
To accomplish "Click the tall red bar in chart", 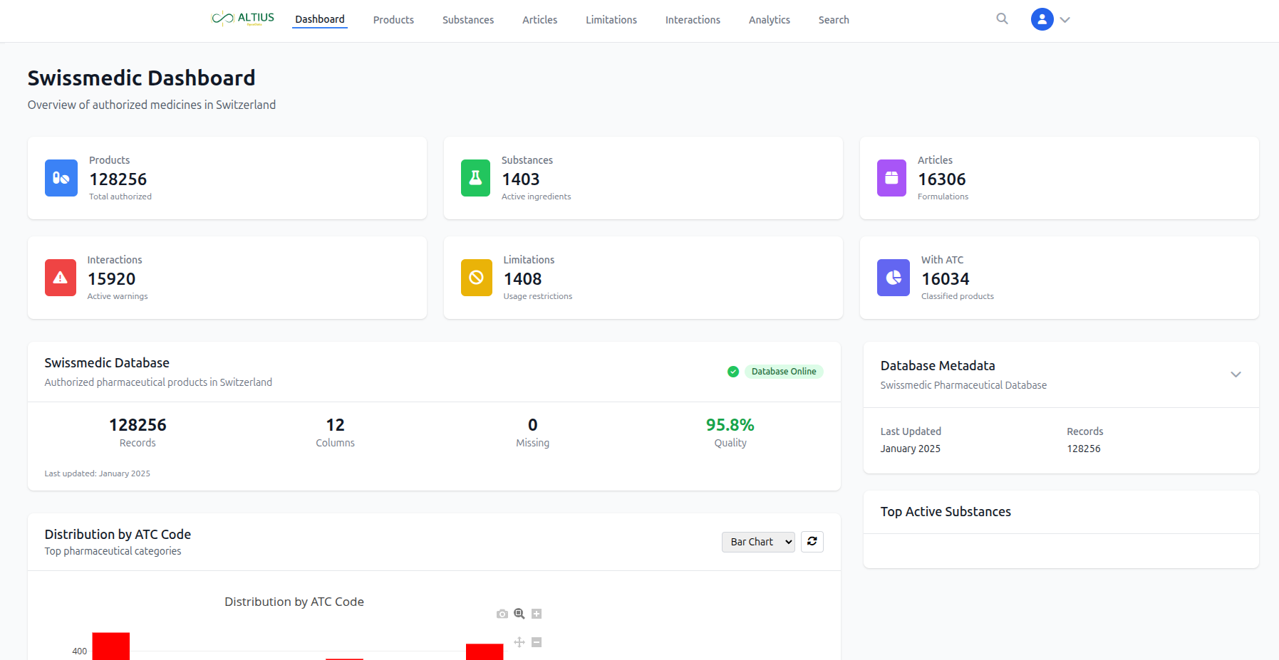I will coord(111,646).
